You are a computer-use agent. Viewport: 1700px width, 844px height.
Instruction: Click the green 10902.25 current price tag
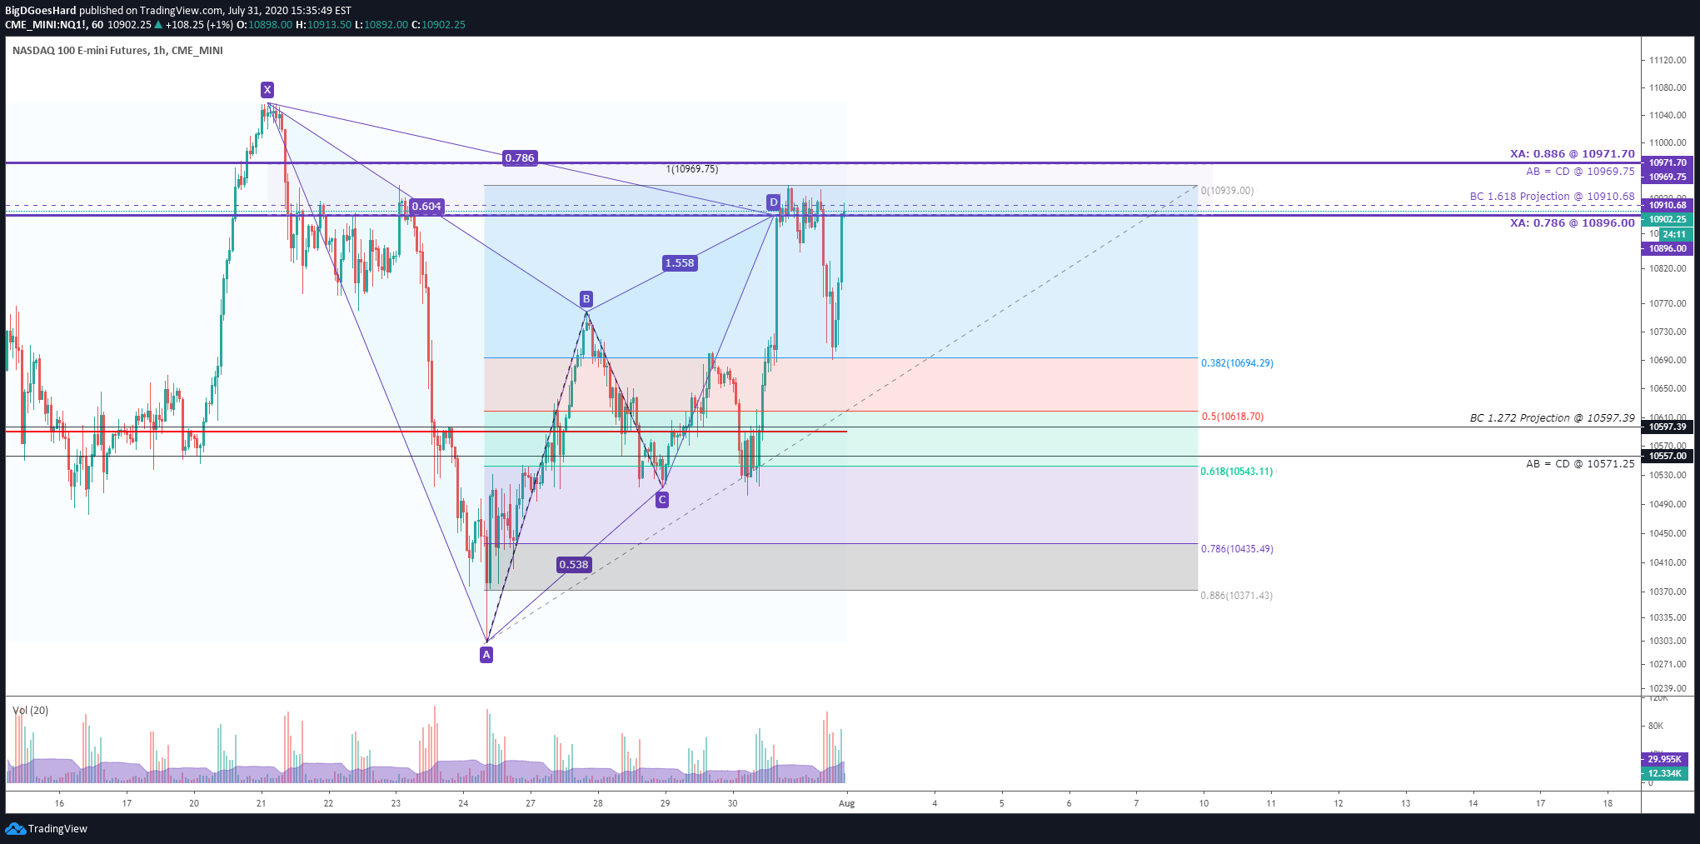coord(1667,220)
